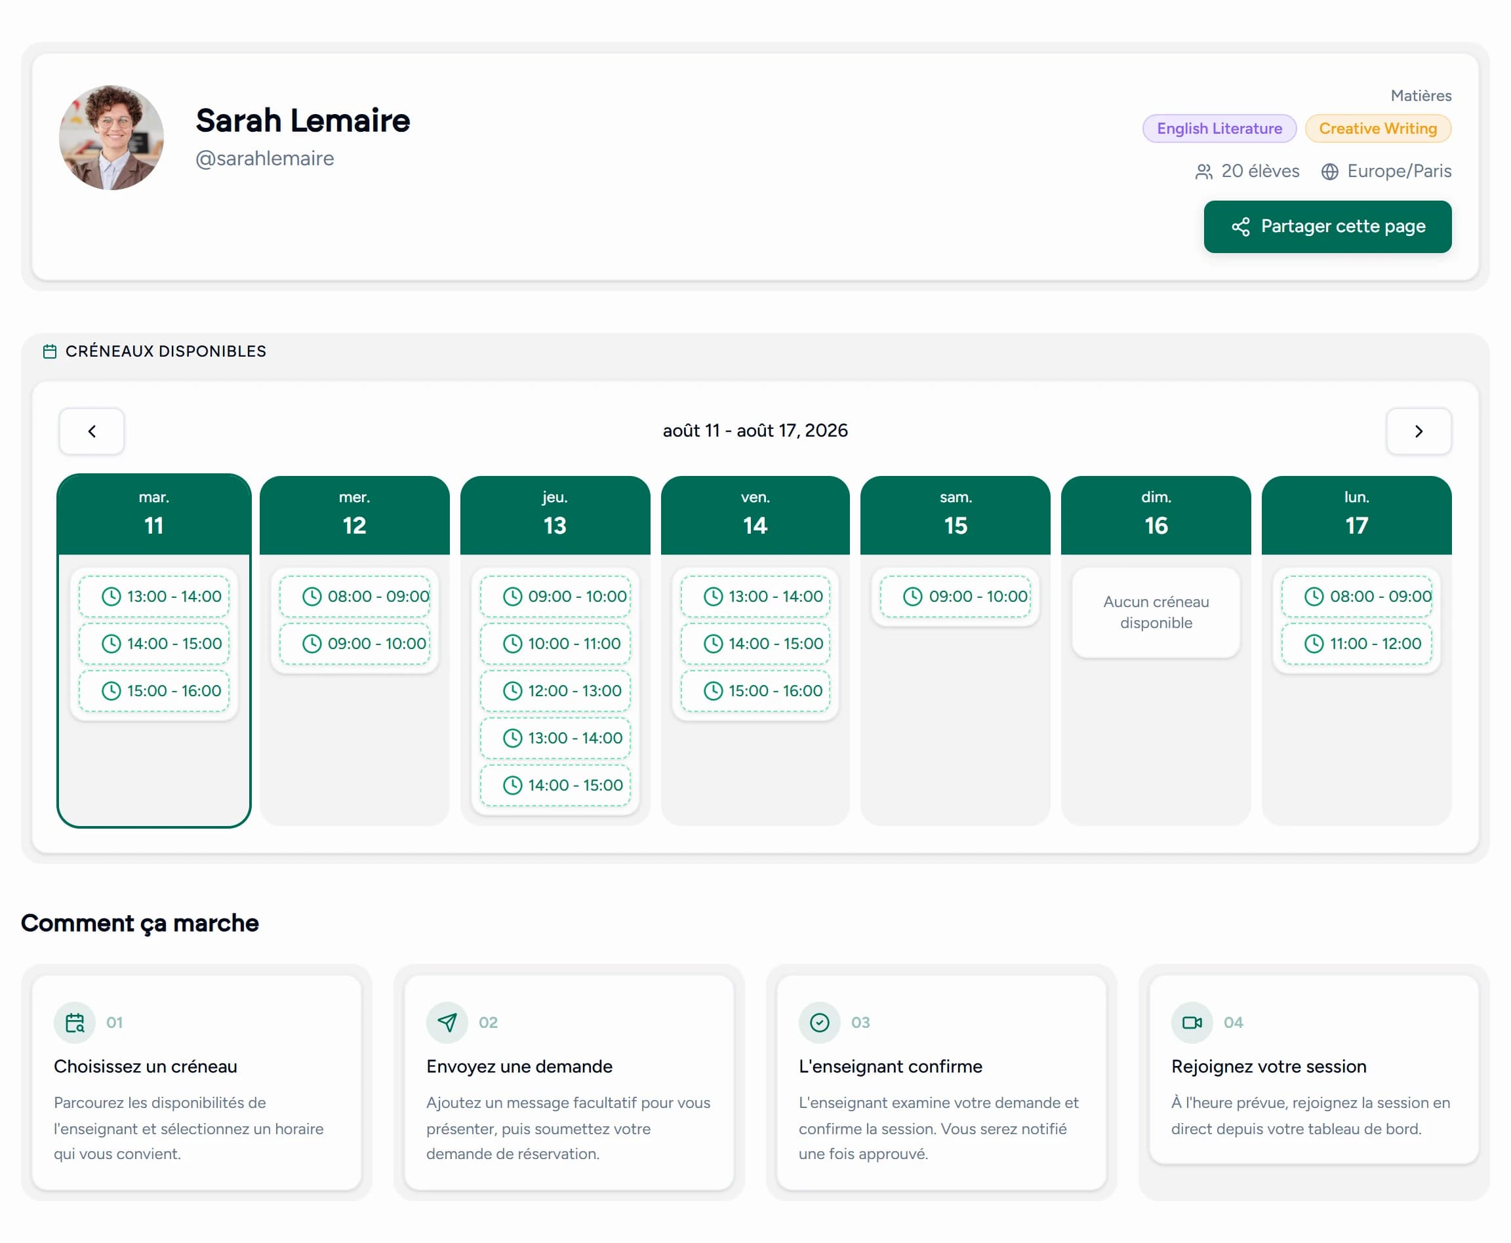Pick Thursday 14:00 - 15:00 slot
Image resolution: width=1511 pixels, height=1243 pixels.
click(x=555, y=785)
